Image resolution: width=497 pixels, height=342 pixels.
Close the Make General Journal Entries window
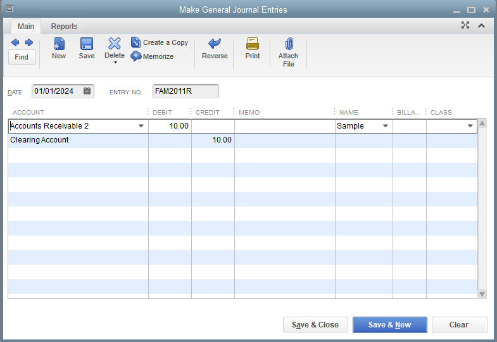[x=486, y=10]
